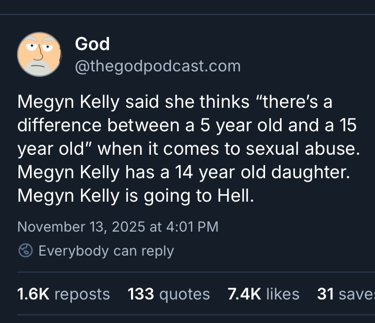Open the God display name link
Viewport: 375px width, 323px height.
(x=92, y=44)
